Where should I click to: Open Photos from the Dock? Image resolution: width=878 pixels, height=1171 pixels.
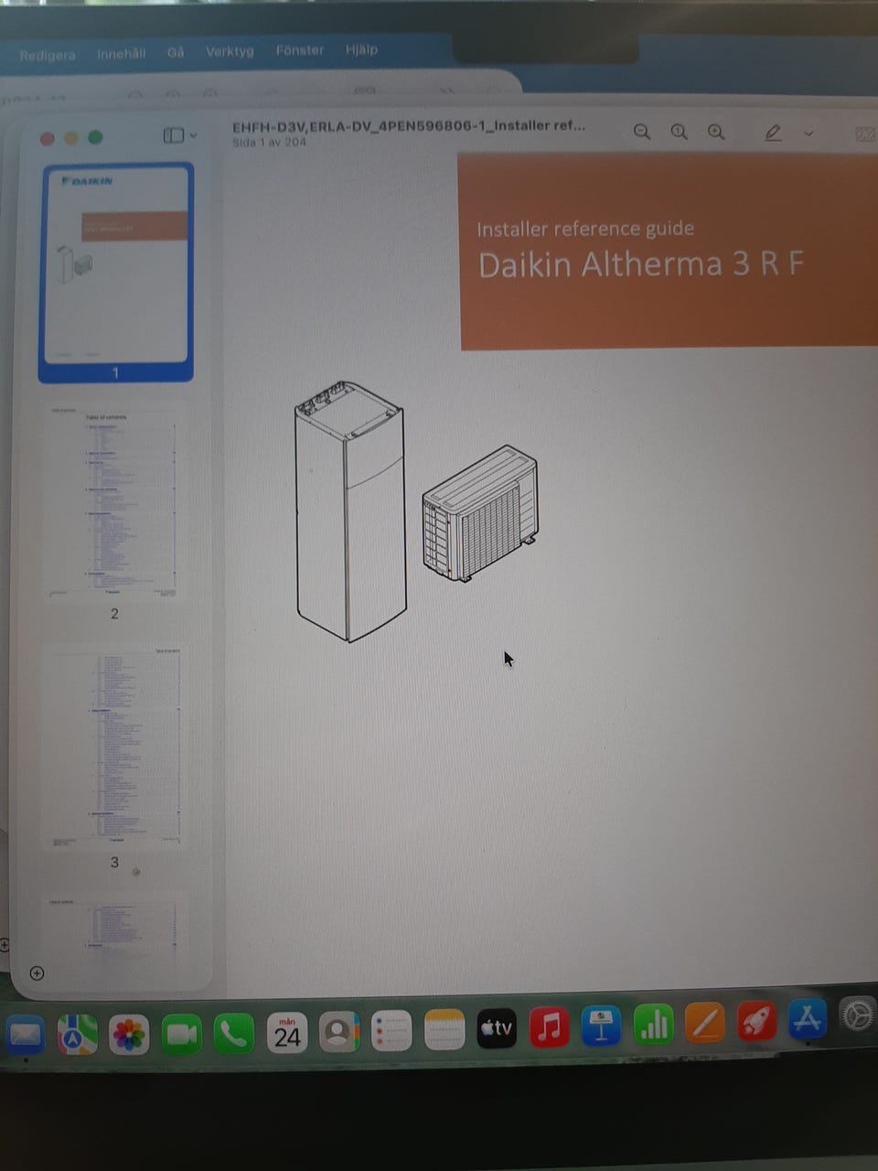pyautogui.click(x=129, y=1034)
